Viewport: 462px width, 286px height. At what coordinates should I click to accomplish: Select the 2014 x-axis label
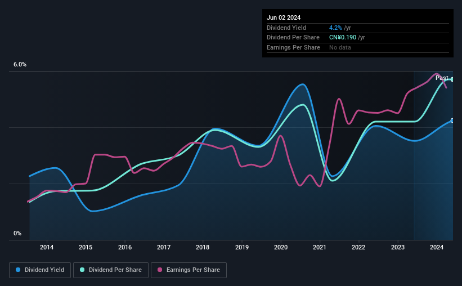47,247
